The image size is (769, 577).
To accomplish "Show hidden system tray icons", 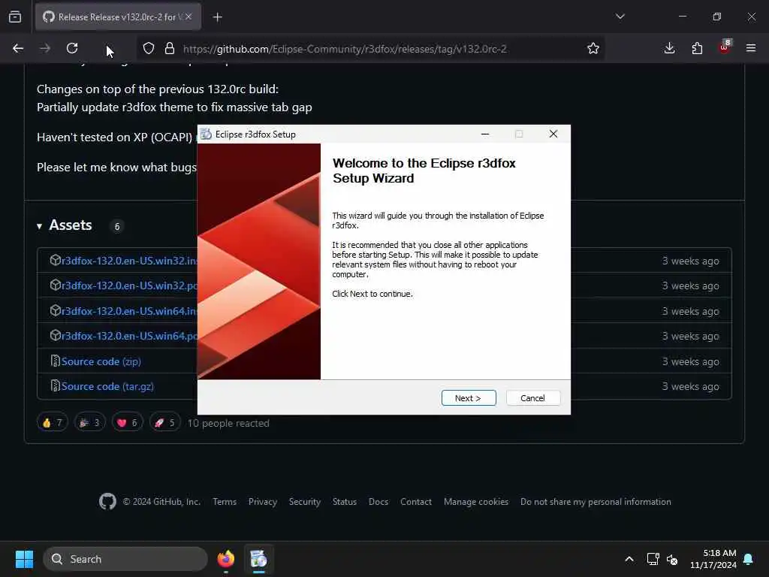I will (629, 559).
